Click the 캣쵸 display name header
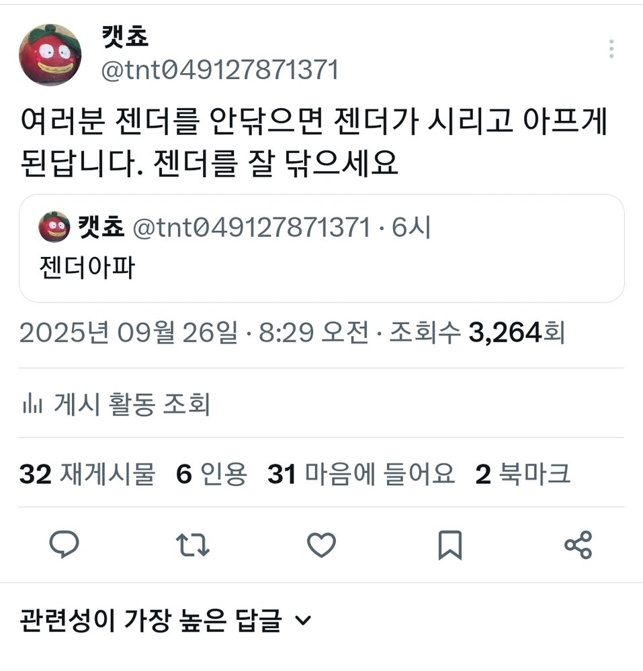This screenshot has width=643, height=671. [125, 36]
